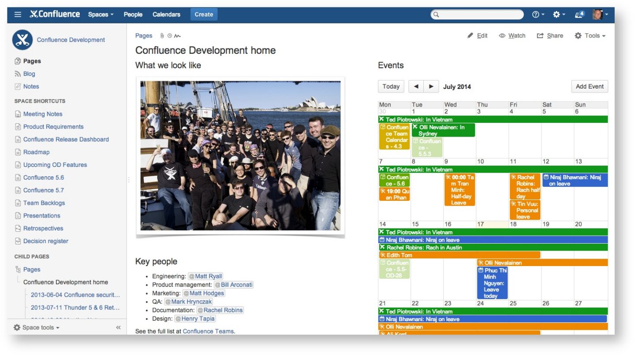
Task: Click the team photo thumbnail
Action: coord(240,155)
